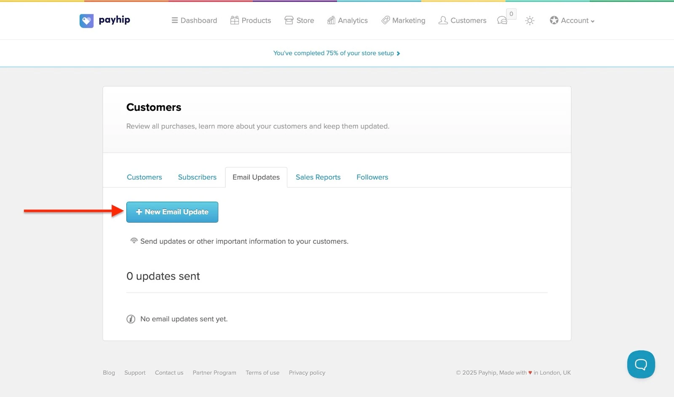Click the broadcast icon beside Send updates
Image resolution: width=674 pixels, height=397 pixels.
(x=134, y=241)
